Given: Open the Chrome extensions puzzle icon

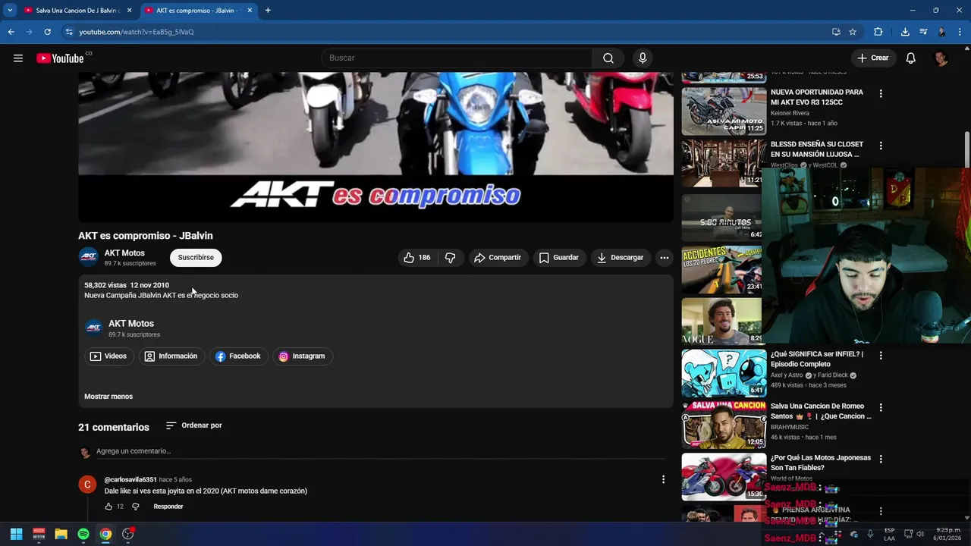Looking at the screenshot, I should point(878,32).
